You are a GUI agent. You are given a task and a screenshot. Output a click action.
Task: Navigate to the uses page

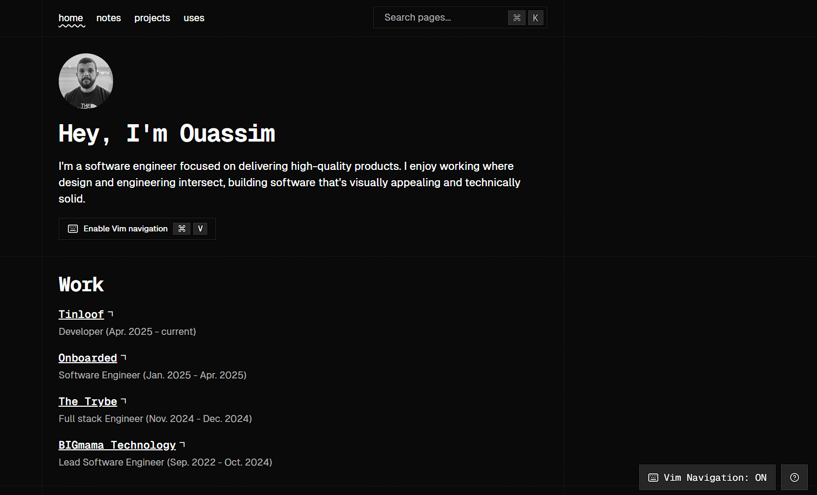[x=194, y=18]
